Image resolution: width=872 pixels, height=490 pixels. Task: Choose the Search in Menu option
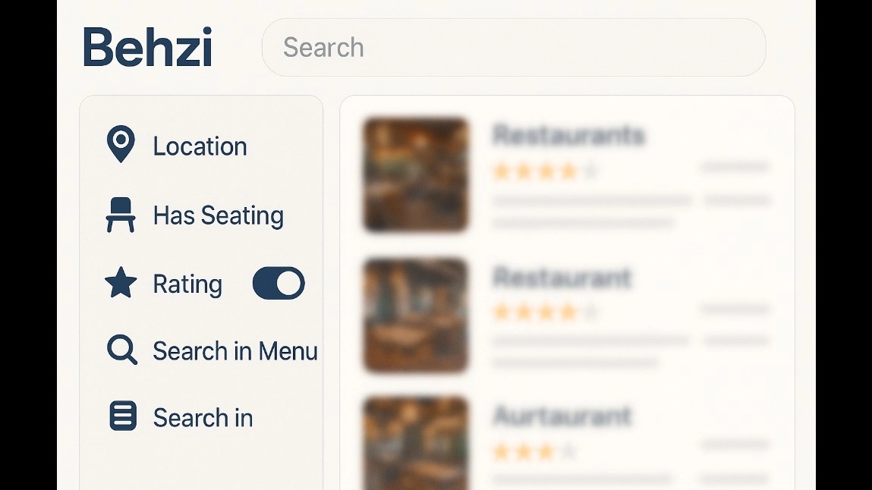tap(235, 351)
